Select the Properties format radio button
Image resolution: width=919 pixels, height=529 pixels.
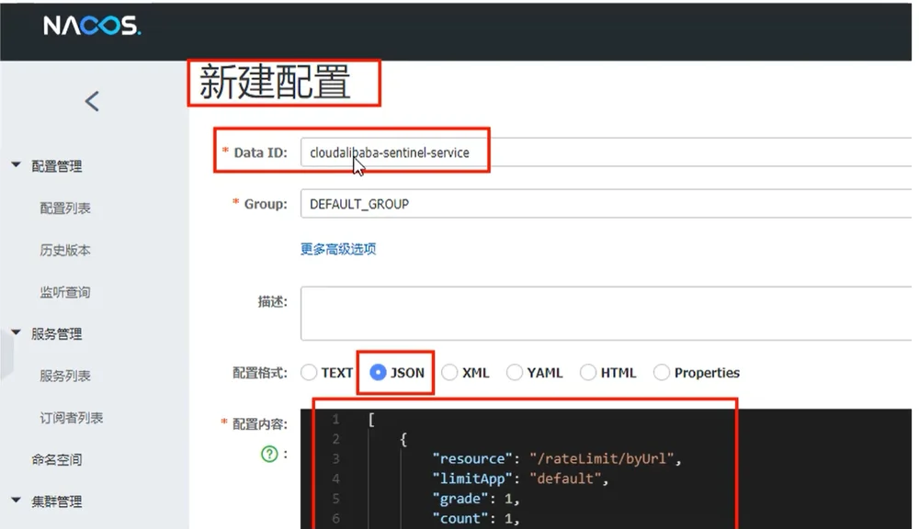click(662, 373)
